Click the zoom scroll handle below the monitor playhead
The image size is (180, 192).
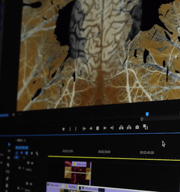point(142,119)
